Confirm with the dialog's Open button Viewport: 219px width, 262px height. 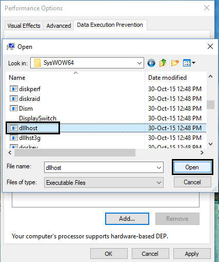click(192, 167)
